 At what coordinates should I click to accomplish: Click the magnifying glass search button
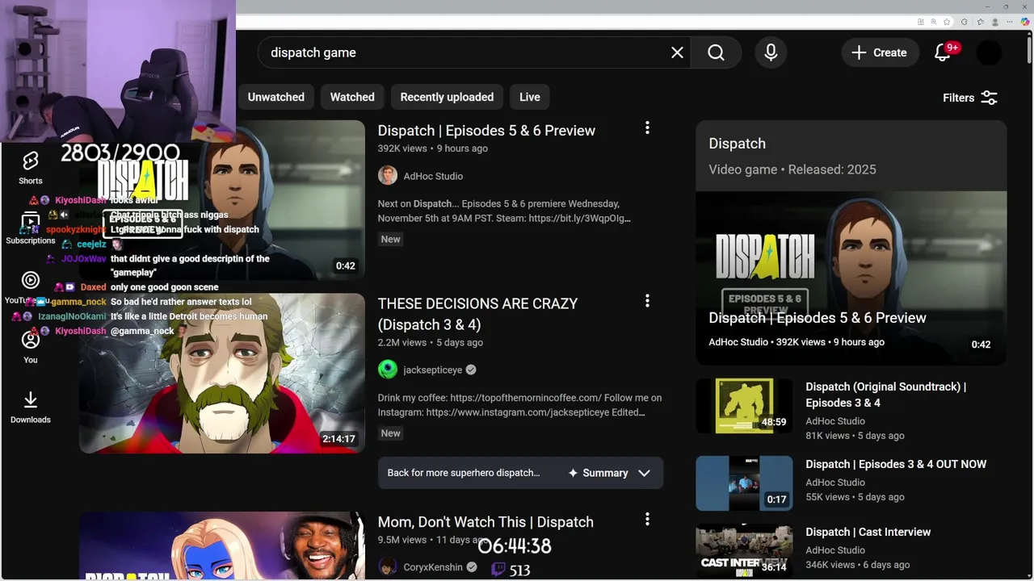[716, 52]
